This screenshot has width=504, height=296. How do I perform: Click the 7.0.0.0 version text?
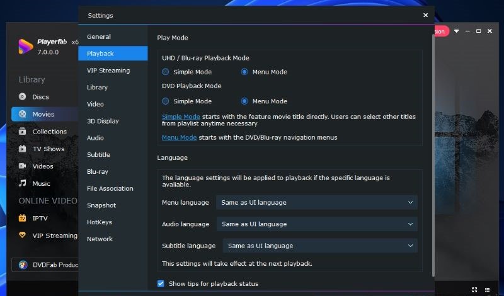point(48,52)
